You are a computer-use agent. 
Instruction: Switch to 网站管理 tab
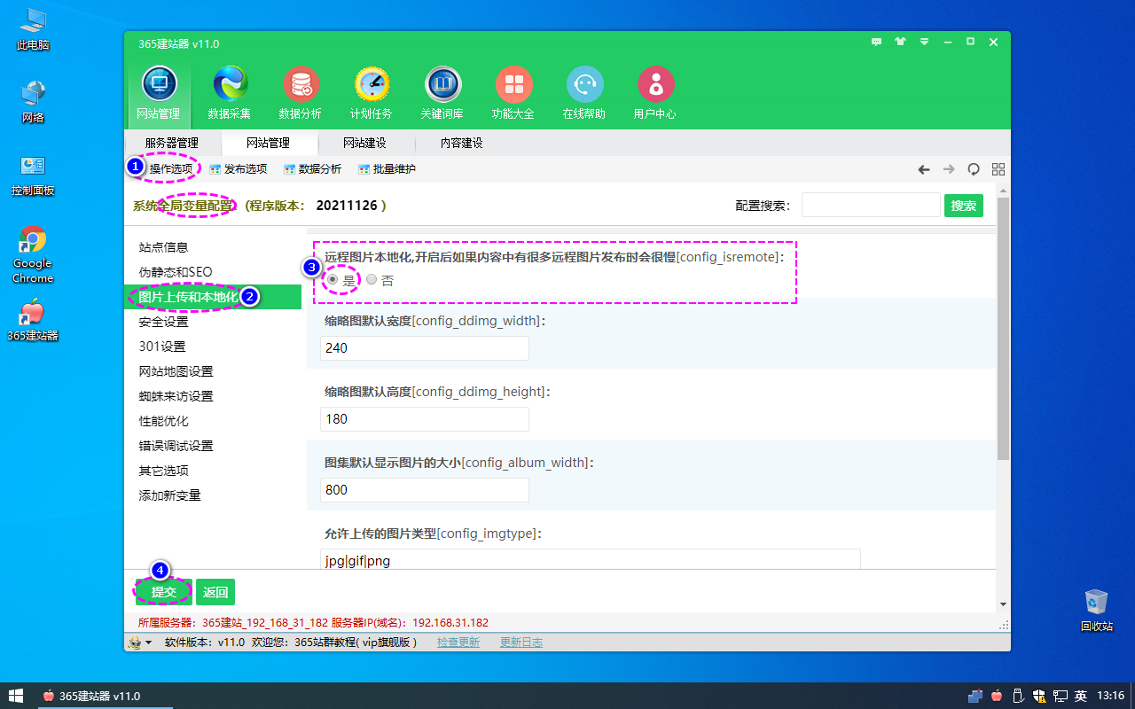coord(268,143)
